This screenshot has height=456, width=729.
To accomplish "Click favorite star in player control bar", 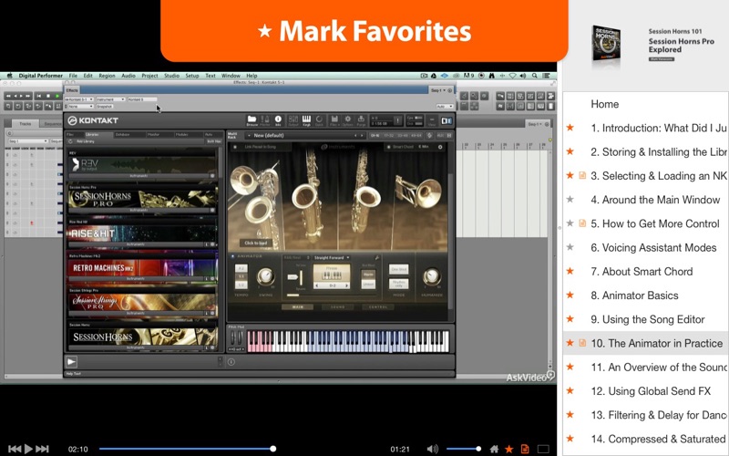I will click(x=509, y=449).
